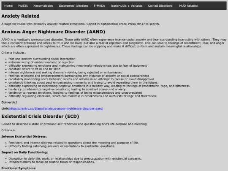Open the F-MRDs menu entry
The image size is (228, 171).
click(x=99, y=5)
